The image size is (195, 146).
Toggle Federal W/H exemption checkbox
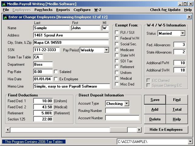117,38
